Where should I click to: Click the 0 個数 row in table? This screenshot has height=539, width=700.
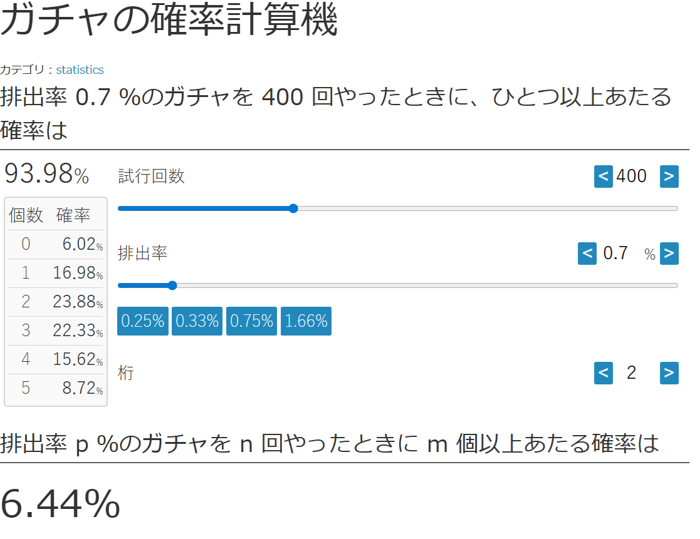point(56,244)
